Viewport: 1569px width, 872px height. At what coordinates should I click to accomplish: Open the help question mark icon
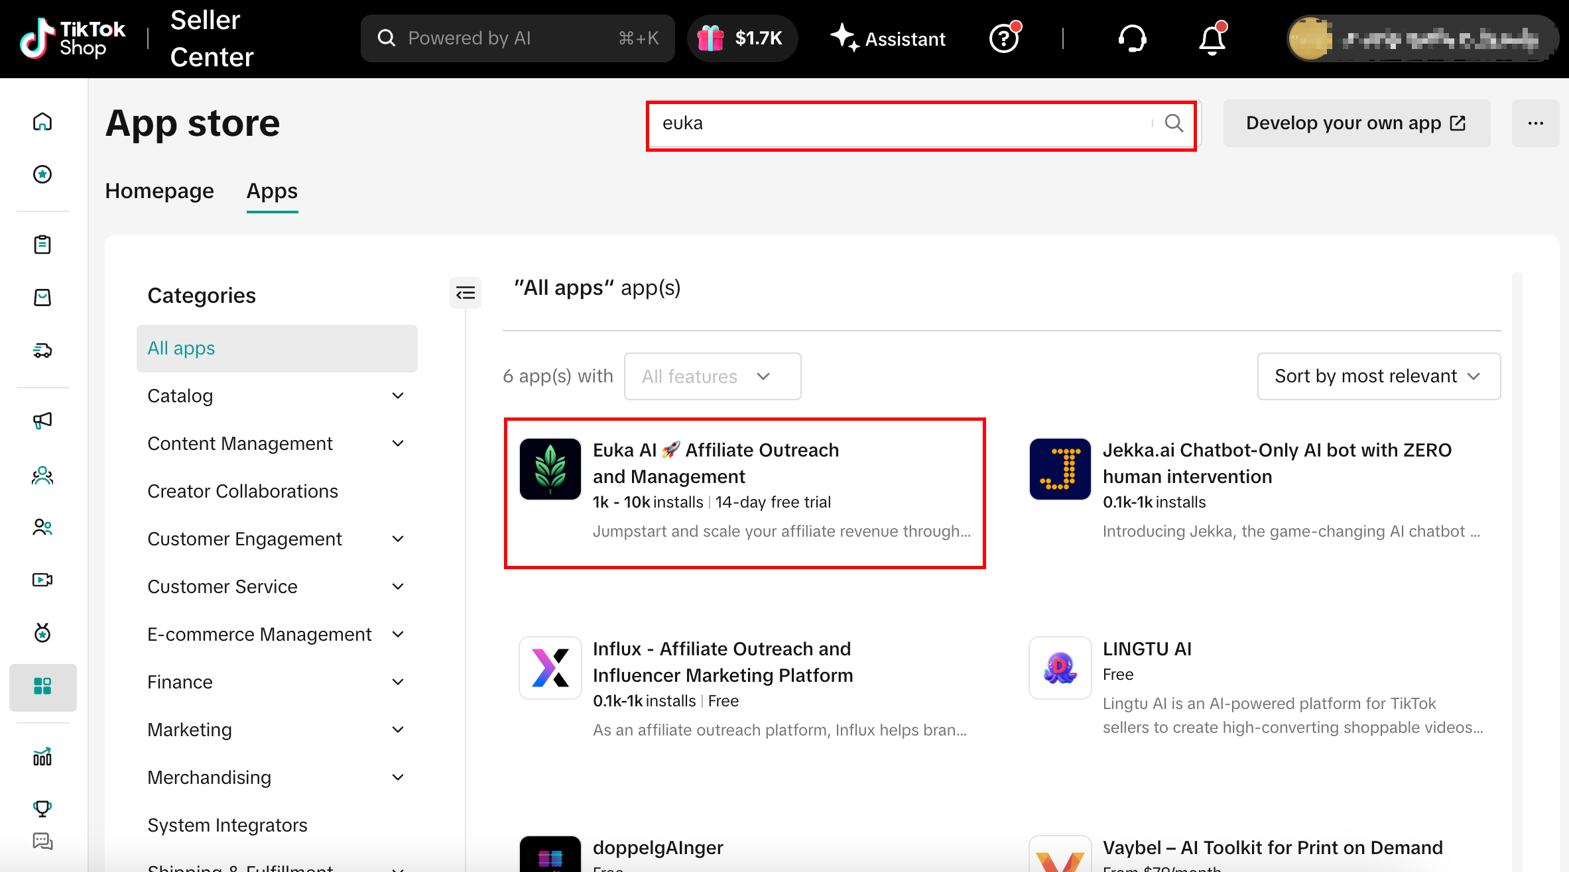1005,38
